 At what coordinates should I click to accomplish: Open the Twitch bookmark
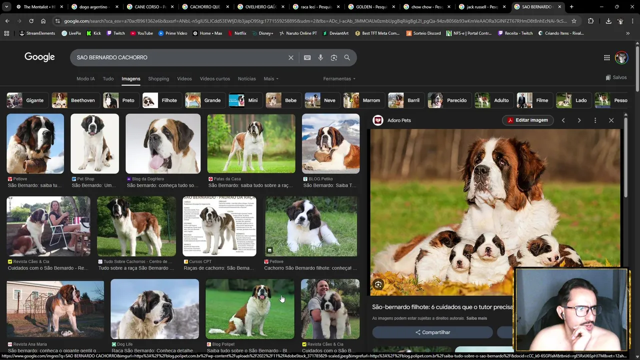(x=115, y=33)
